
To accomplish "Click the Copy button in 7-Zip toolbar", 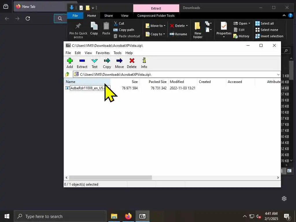I will (107, 63).
